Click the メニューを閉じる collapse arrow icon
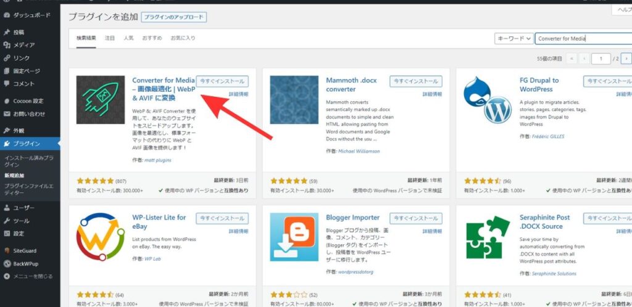The width and height of the screenshot is (632, 307). point(6,277)
